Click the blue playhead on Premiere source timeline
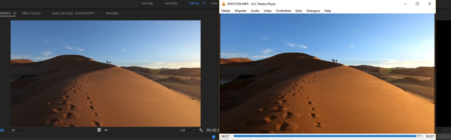This screenshot has height=140, width=451. (x=214, y=137)
